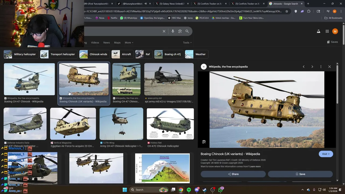Clear the Google search box text

point(164,31)
